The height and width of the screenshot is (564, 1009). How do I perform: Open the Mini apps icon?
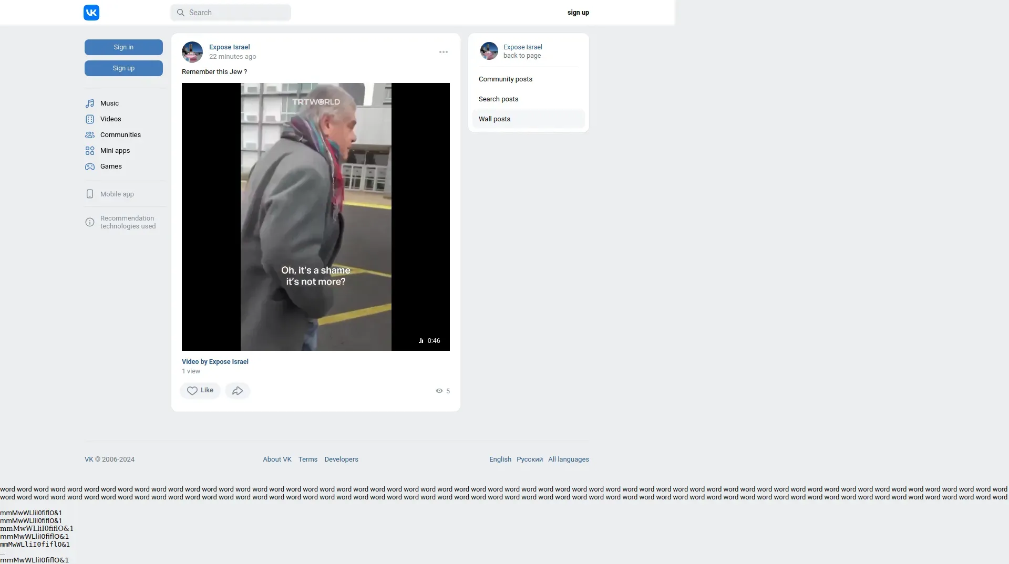point(90,151)
